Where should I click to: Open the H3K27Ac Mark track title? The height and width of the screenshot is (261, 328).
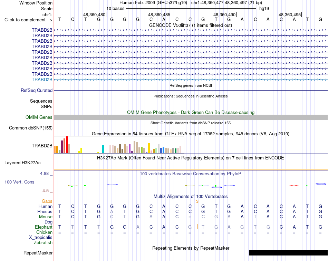point(191,158)
